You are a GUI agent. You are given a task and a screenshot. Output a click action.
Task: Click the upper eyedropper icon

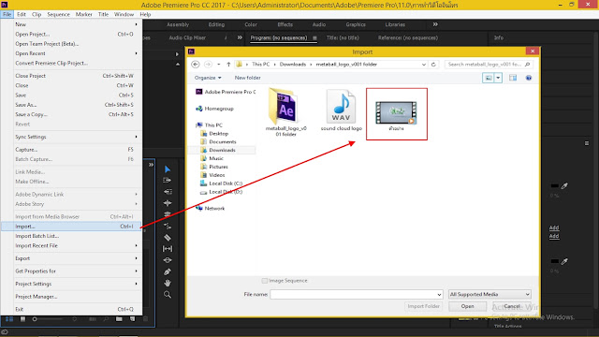pyautogui.click(x=564, y=185)
